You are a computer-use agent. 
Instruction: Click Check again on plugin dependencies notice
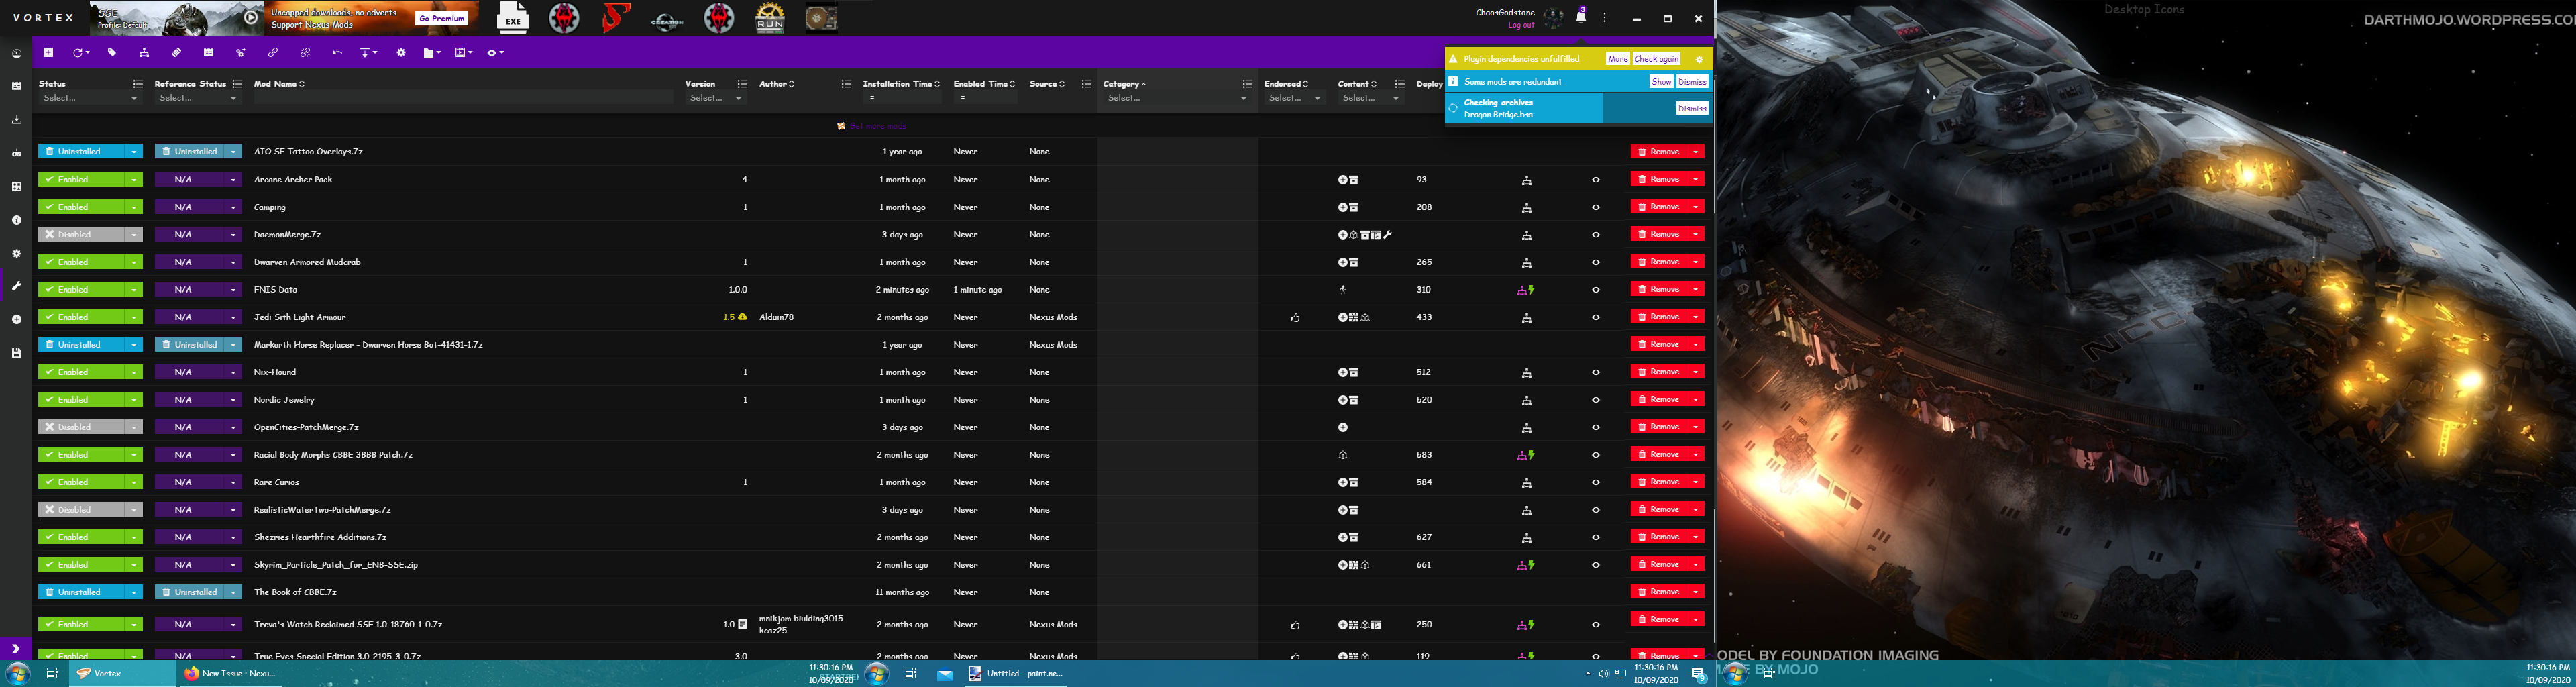point(1656,59)
